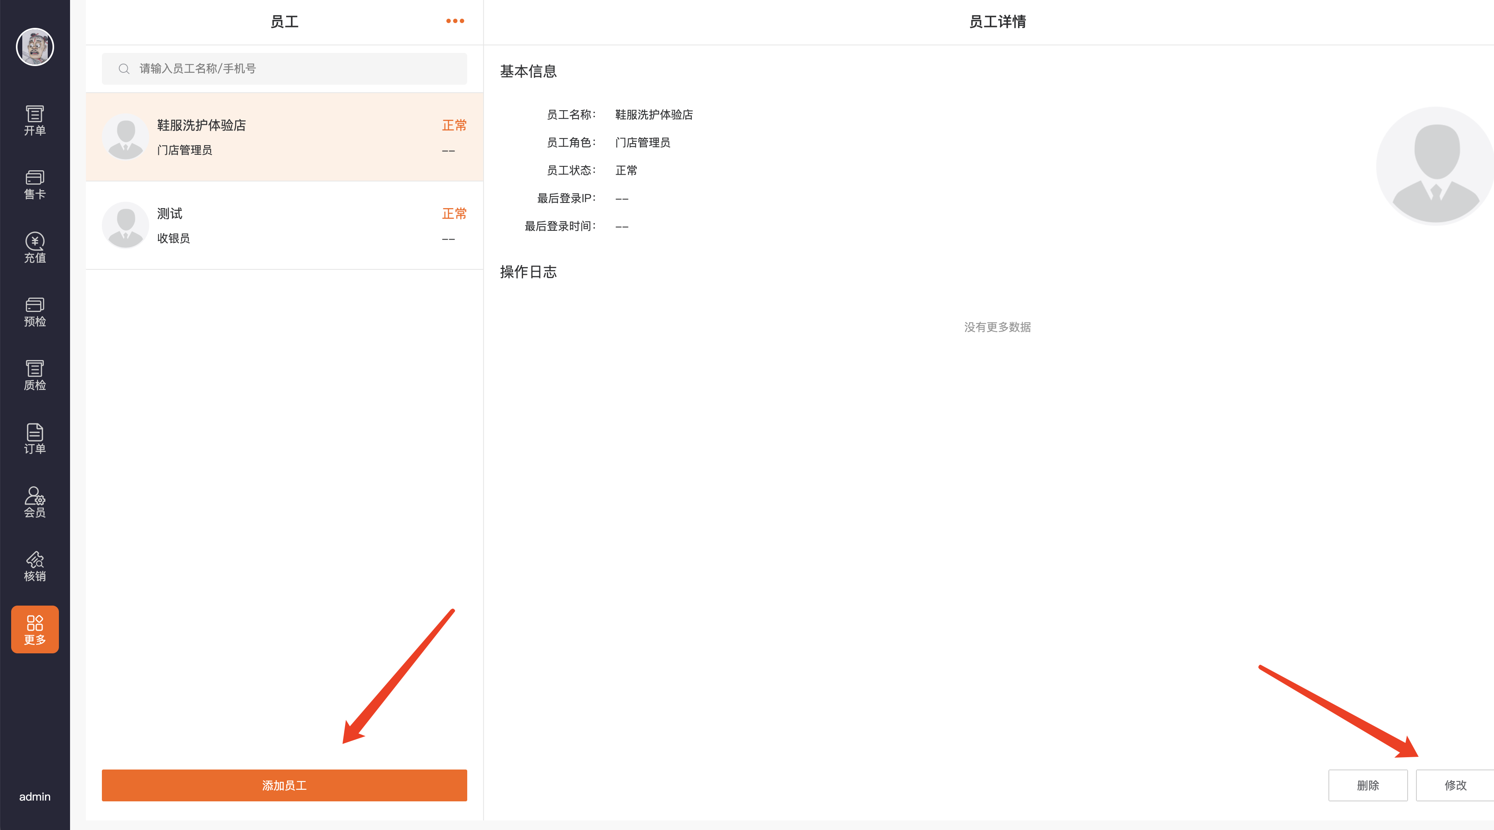The height and width of the screenshot is (830, 1494).
Task: Click the 删除 button
Action: point(1367,785)
